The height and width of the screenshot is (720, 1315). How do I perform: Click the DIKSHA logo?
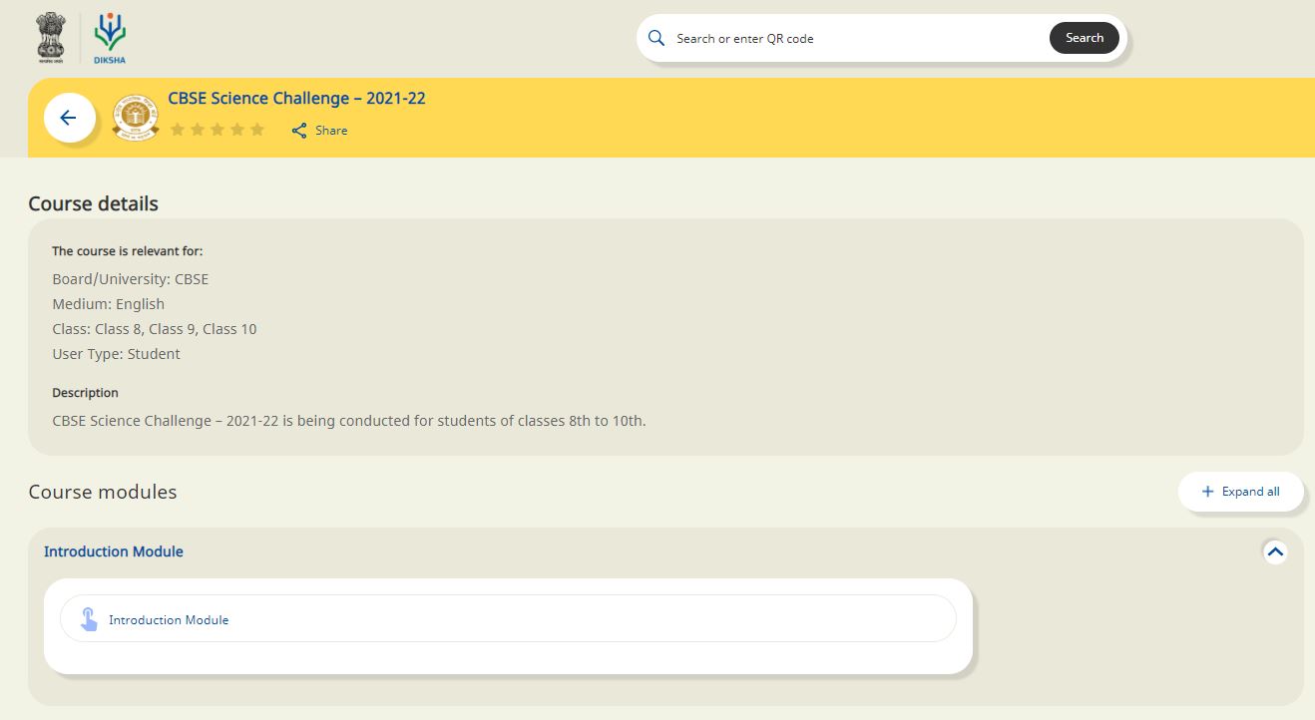tap(108, 36)
